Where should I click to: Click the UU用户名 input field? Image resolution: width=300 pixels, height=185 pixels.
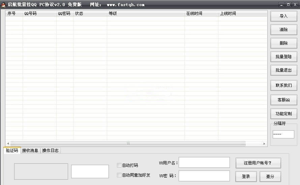[204, 162]
